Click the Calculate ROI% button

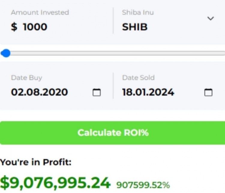[x=112, y=133]
